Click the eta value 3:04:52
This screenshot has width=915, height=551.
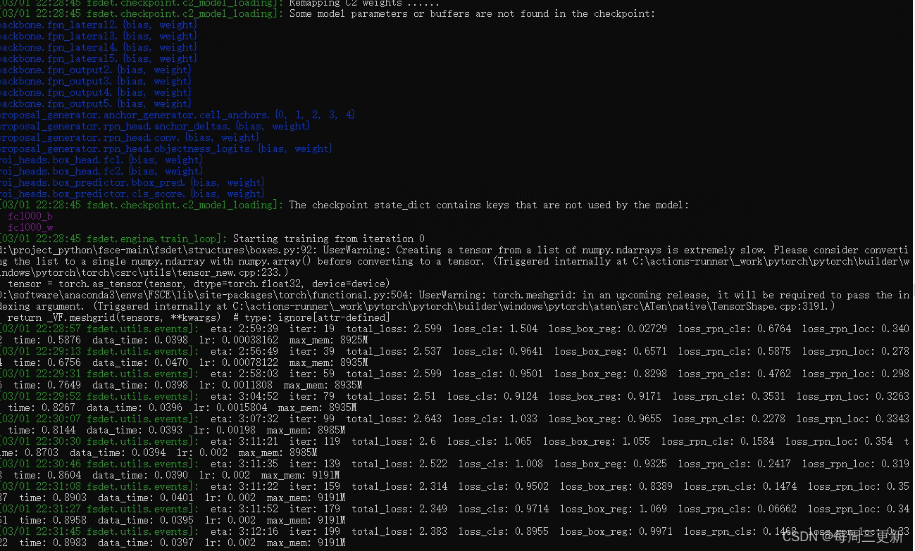coord(258,396)
